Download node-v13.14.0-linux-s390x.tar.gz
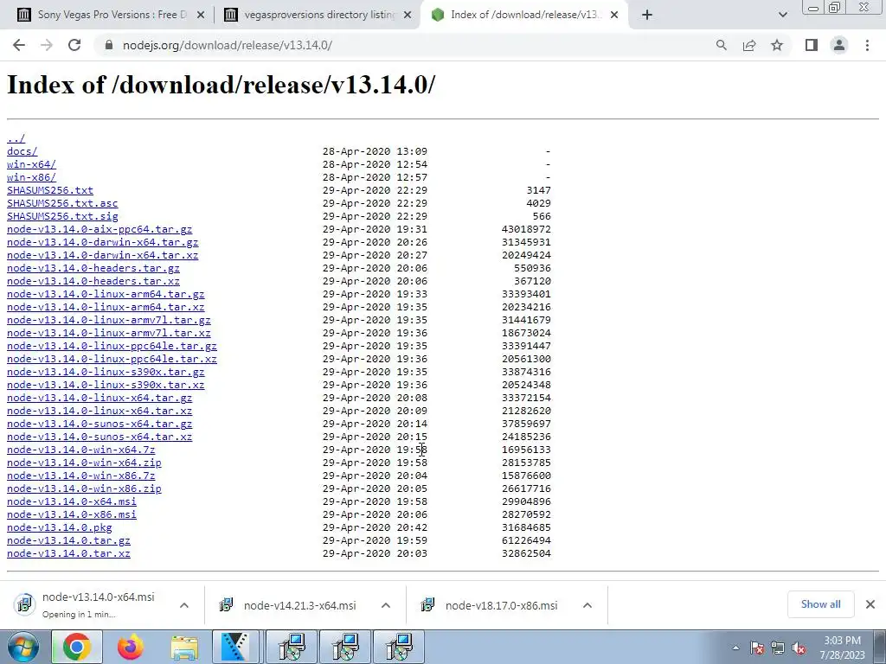The width and height of the screenshot is (886, 664). [106, 372]
